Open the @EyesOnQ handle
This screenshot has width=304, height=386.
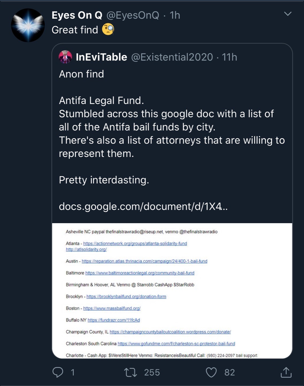click(133, 15)
